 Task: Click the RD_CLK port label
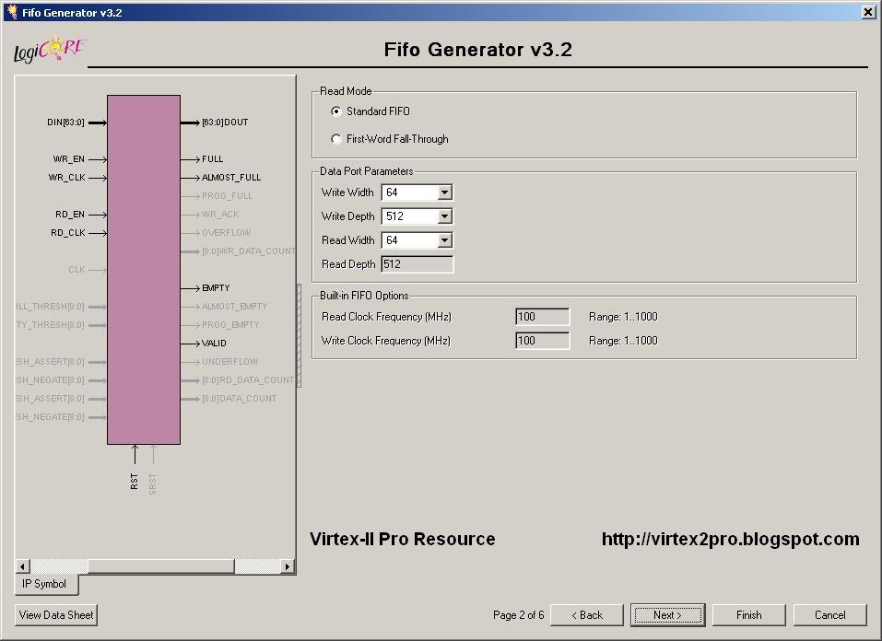tap(68, 233)
